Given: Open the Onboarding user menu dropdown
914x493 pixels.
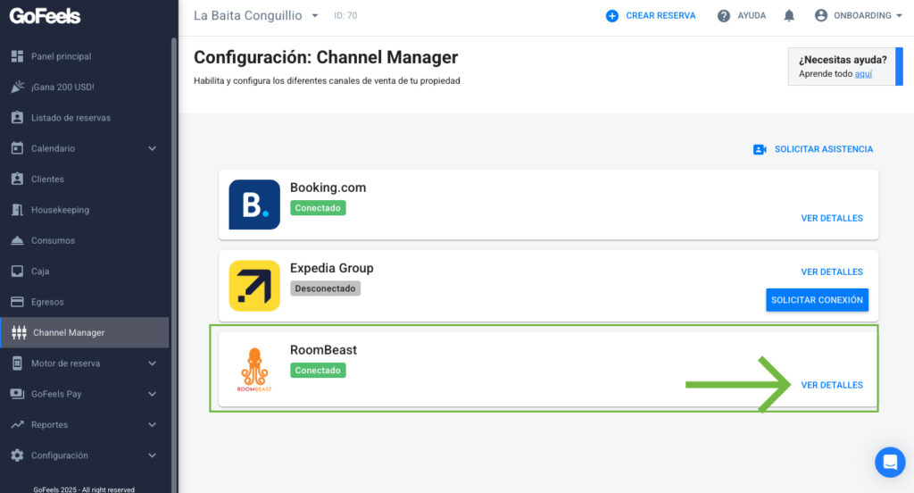Looking at the screenshot, I should coord(858,16).
